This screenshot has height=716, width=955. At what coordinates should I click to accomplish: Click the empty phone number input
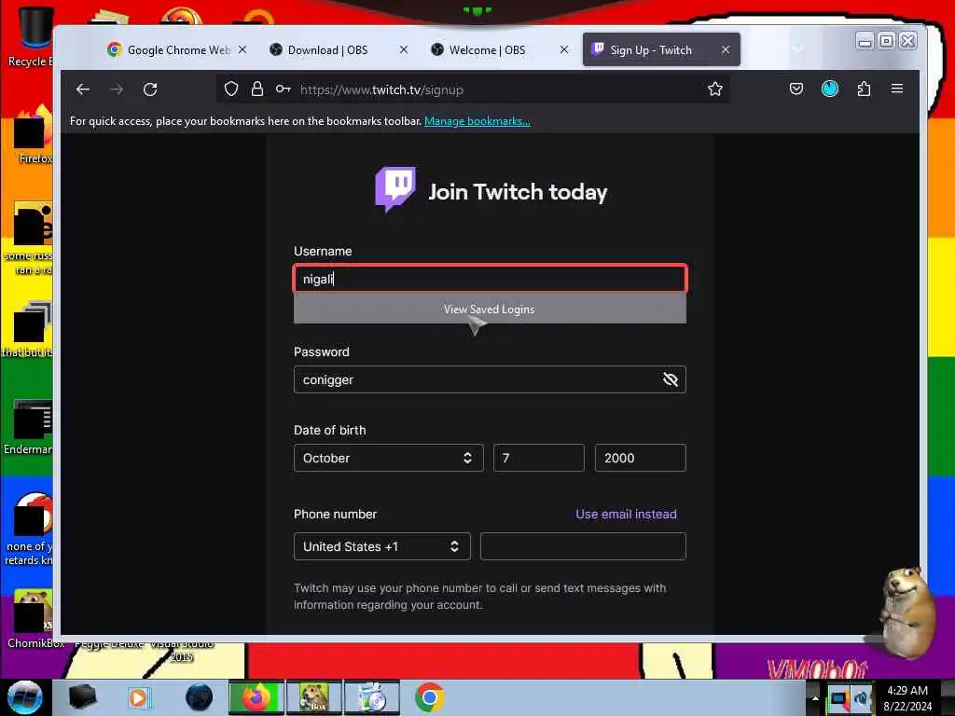coord(583,546)
